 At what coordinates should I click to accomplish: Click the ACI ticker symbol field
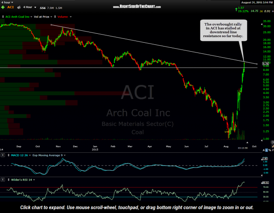10,7
